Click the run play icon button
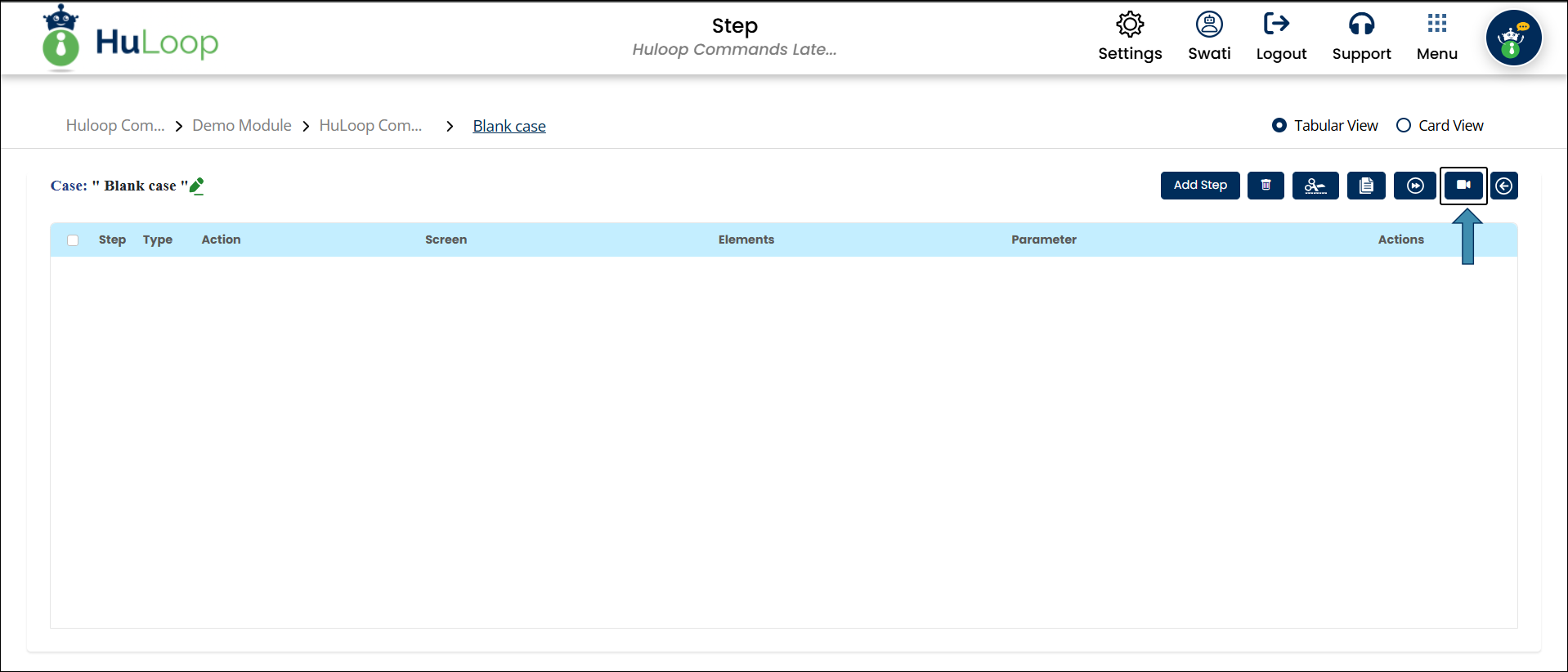This screenshot has height=672, width=1568. tap(1415, 186)
